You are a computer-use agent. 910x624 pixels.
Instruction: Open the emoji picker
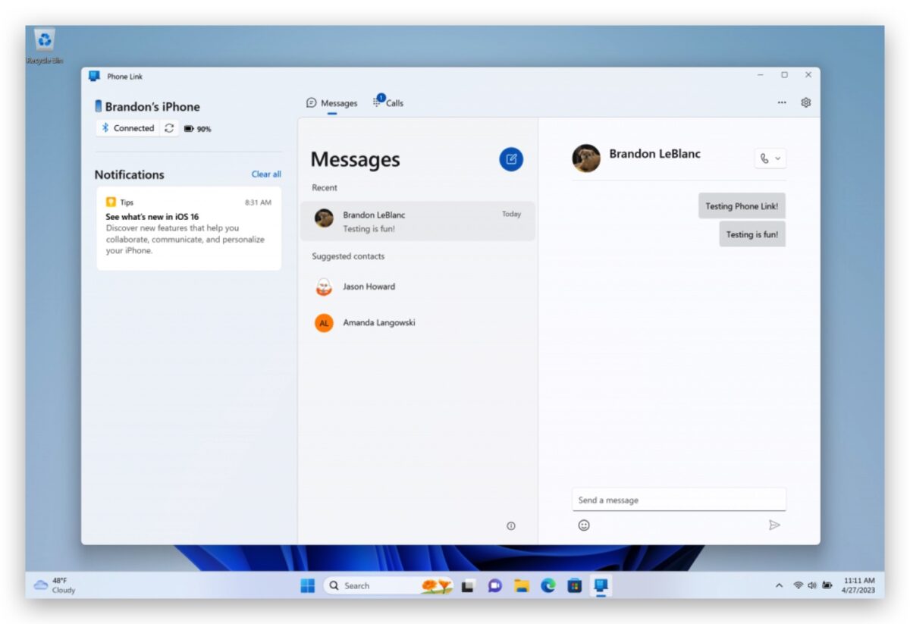click(x=584, y=525)
